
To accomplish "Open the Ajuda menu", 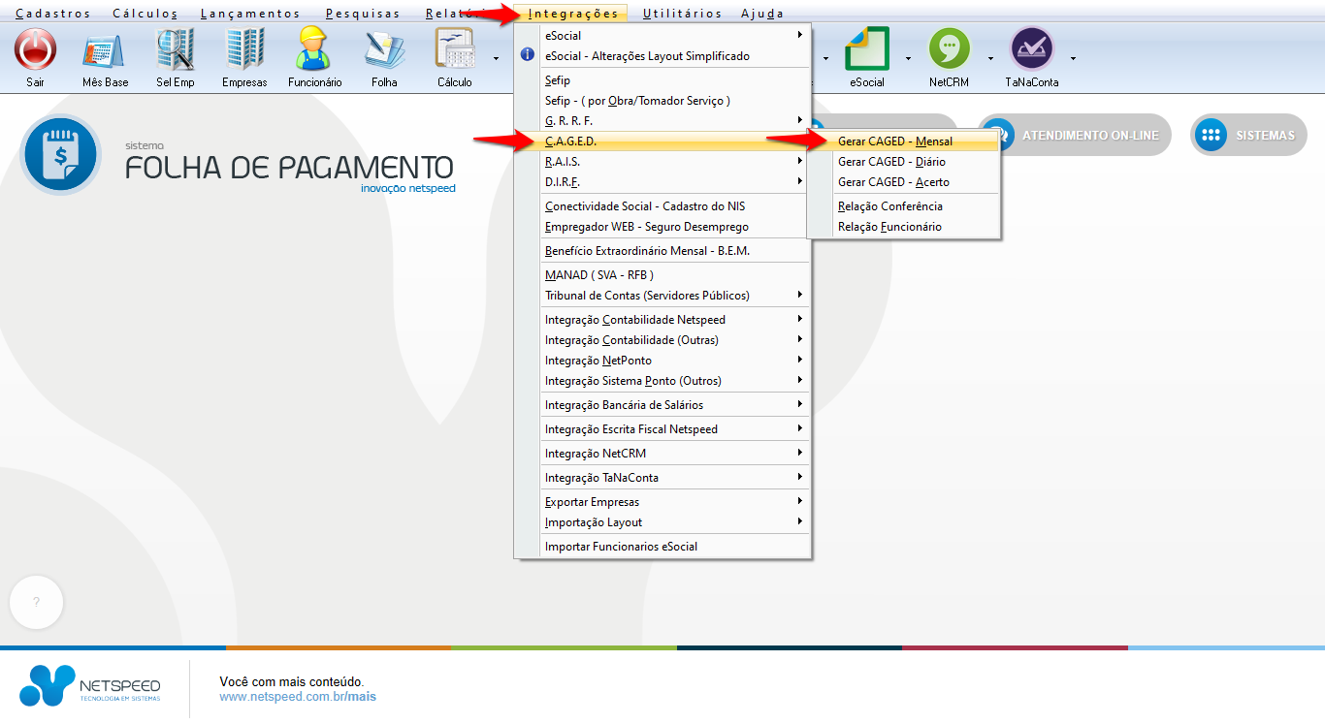I will pos(762,14).
